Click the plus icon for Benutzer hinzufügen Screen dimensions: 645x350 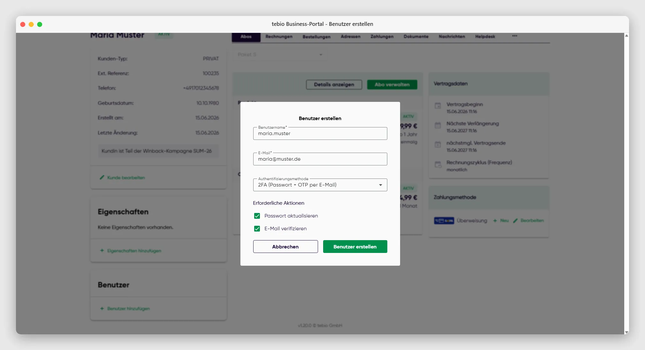[102, 308]
